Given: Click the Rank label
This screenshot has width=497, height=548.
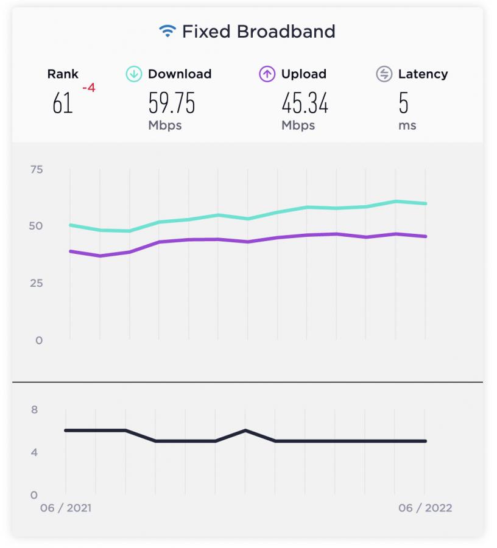Looking at the screenshot, I should point(63,74).
